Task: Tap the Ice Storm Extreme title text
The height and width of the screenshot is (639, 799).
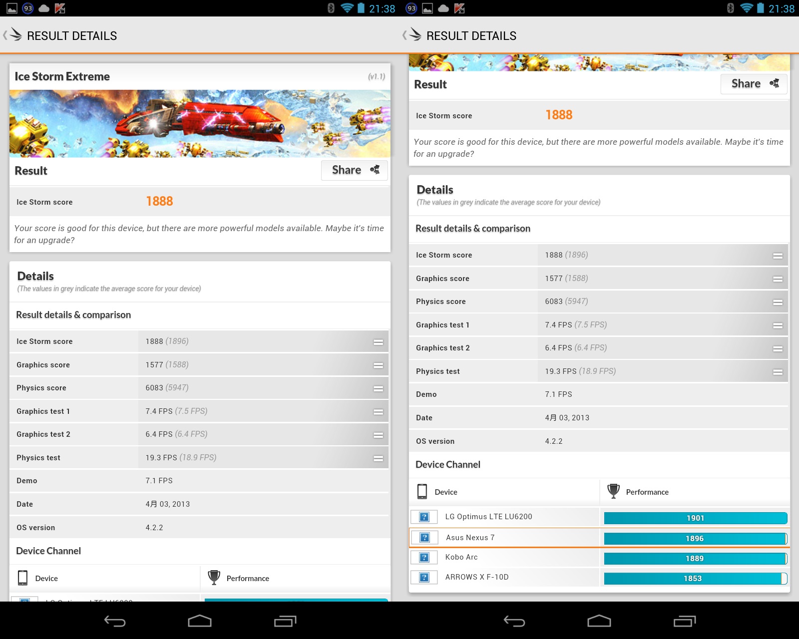Action: pos(62,76)
